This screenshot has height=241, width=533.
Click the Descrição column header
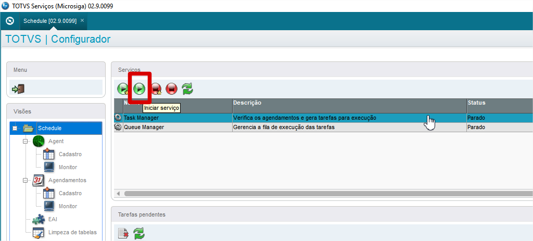click(x=349, y=106)
